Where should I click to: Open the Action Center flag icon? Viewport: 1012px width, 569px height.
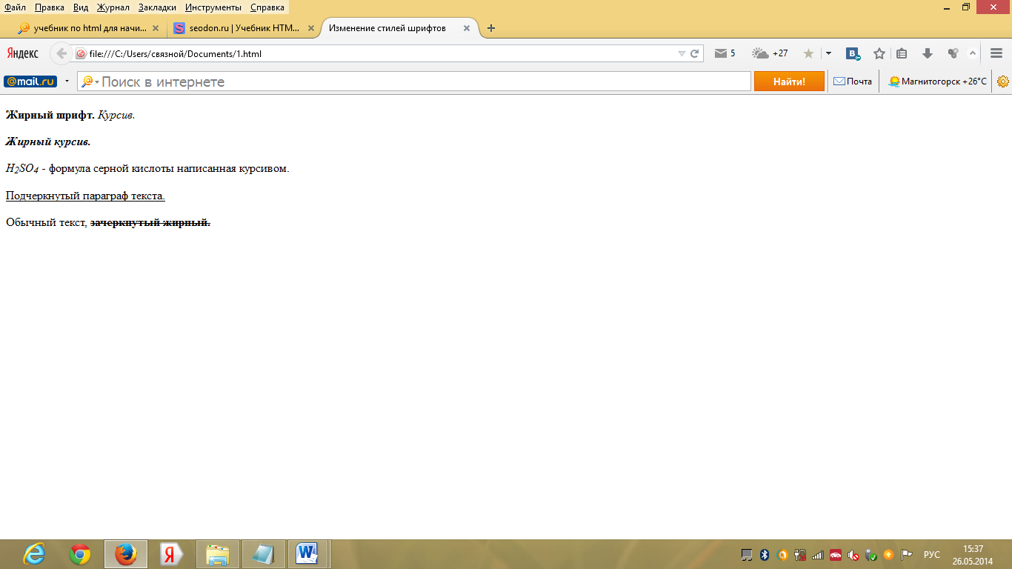pos(906,555)
